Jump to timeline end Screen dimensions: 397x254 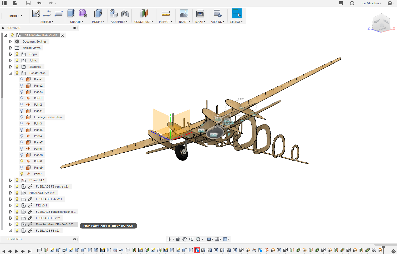pos(30,251)
